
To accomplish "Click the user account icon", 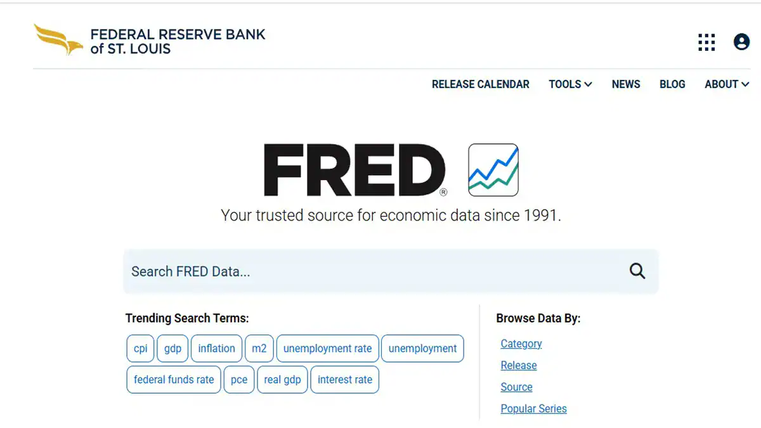I will [x=741, y=42].
